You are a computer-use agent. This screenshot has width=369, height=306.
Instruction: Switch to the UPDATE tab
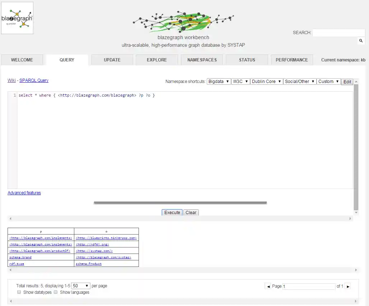(x=112, y=60)
